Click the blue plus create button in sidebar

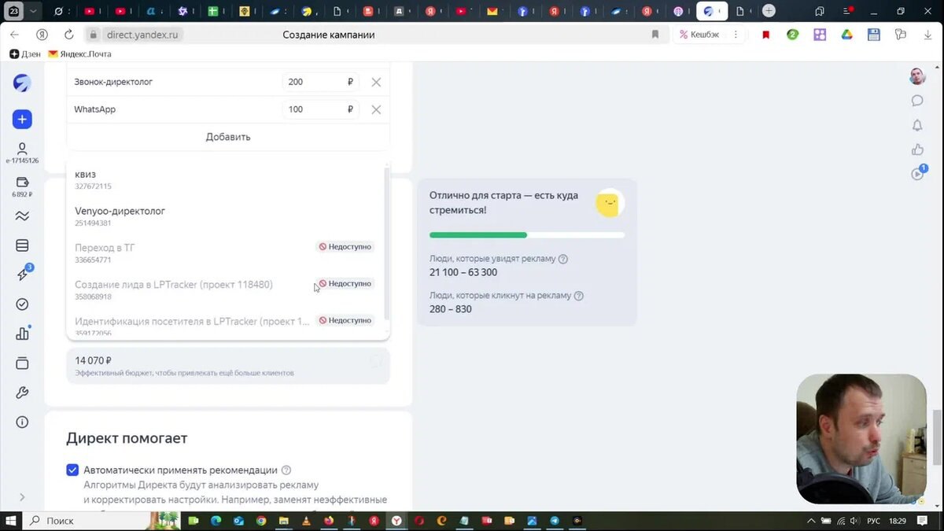click(x=22, y=120)
